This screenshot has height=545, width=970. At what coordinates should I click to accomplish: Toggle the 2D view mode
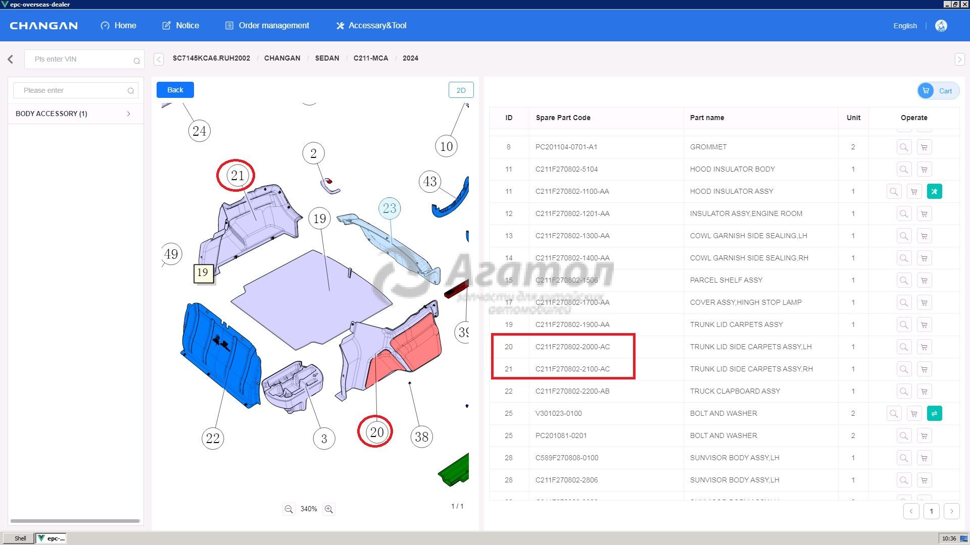[461, 90]
